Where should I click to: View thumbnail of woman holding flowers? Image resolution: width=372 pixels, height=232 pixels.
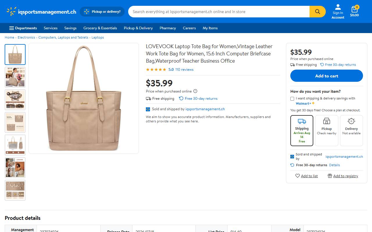pyautogui.click(x=15, y=77)
